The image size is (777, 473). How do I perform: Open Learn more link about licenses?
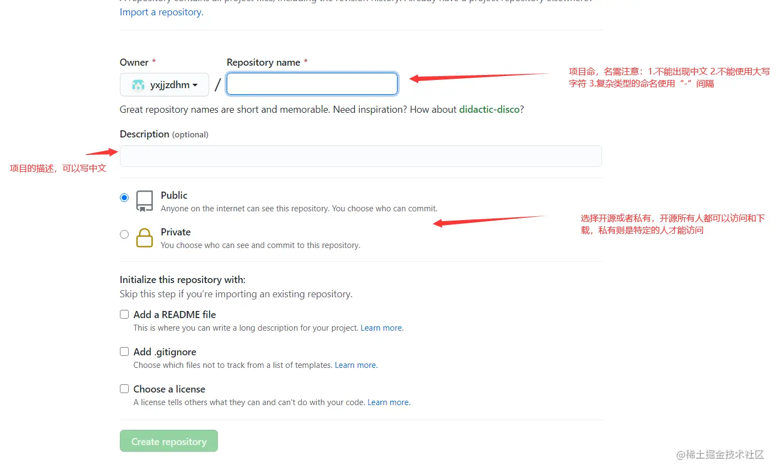(388, 402)
